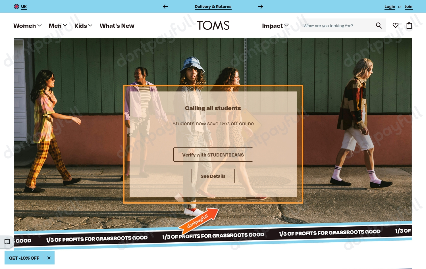Click the next announcement right arrow

[261, 7]
